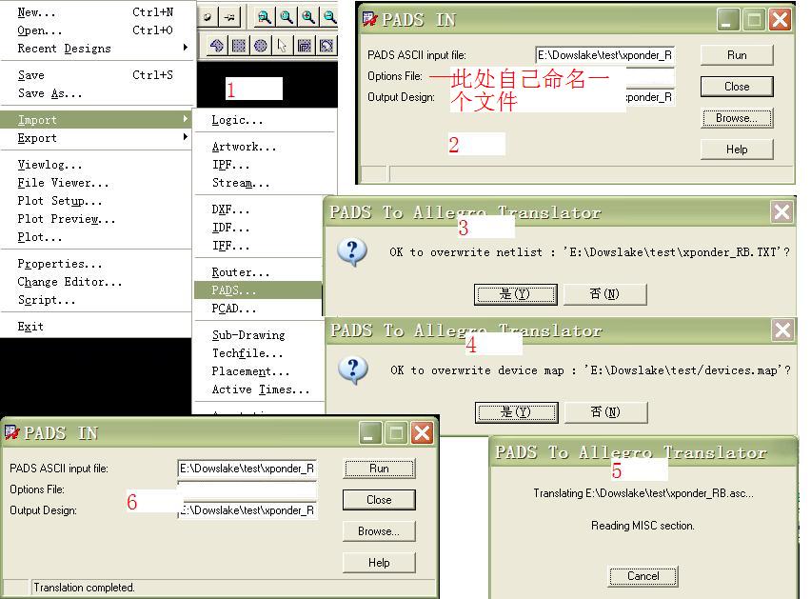Choose Exit from the File menu
This screenshot has width=811, height=599.
(97, 327)
